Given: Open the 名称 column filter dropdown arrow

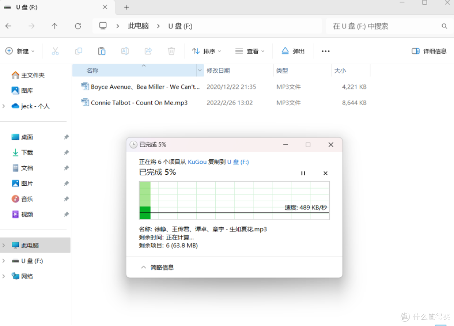Looking at the screenshot, I should 200,71.
